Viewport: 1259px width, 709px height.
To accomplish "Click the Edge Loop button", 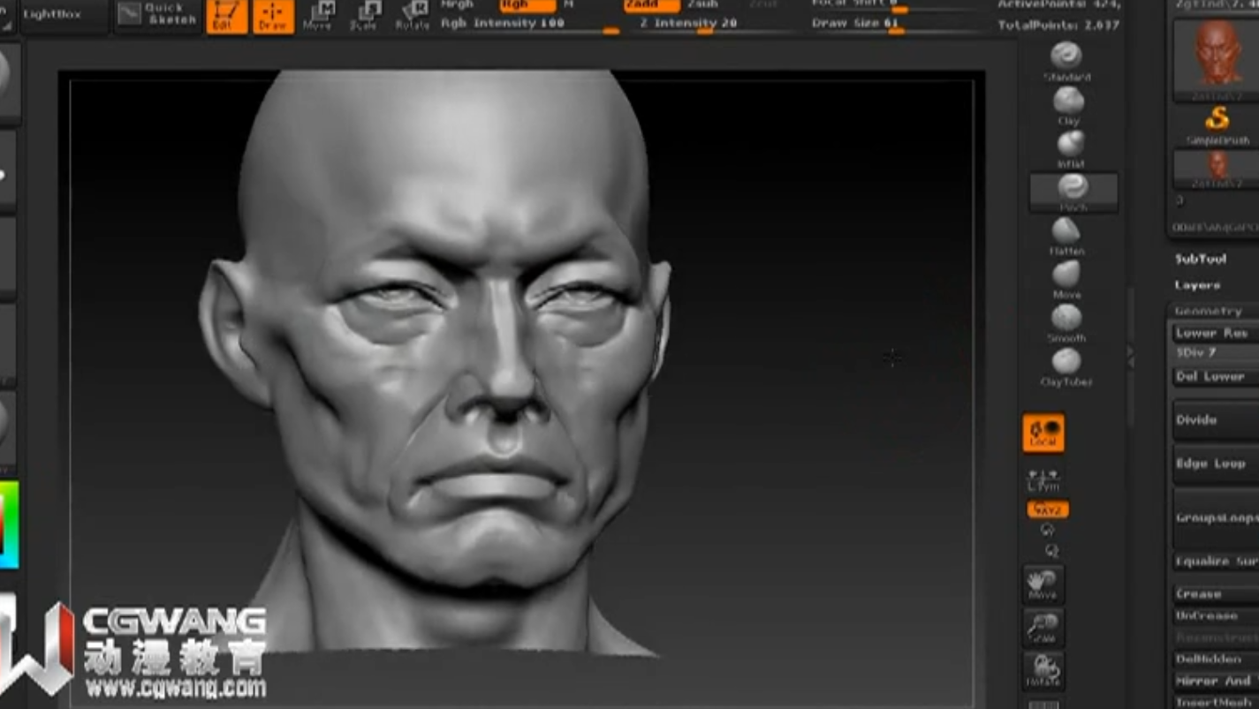I will [x=1216, y=464].
